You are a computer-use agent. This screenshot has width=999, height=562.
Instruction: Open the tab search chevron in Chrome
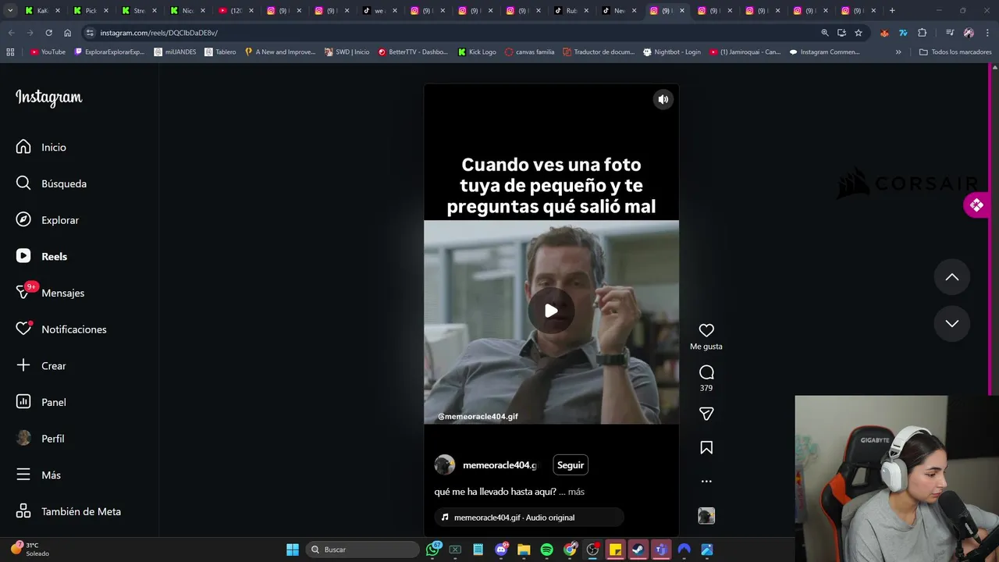[11, 10]
